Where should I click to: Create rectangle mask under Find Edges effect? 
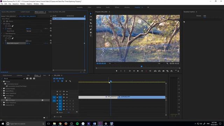[x=9, y=38]
